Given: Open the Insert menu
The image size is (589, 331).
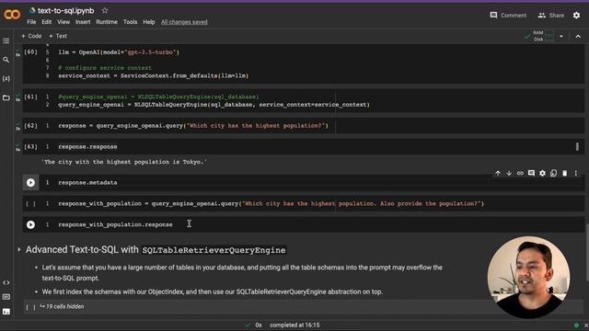Looking at the screenshot, I should click(x=83, y=22).
